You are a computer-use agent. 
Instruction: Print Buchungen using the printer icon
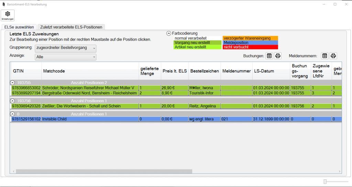pos(278,56)
